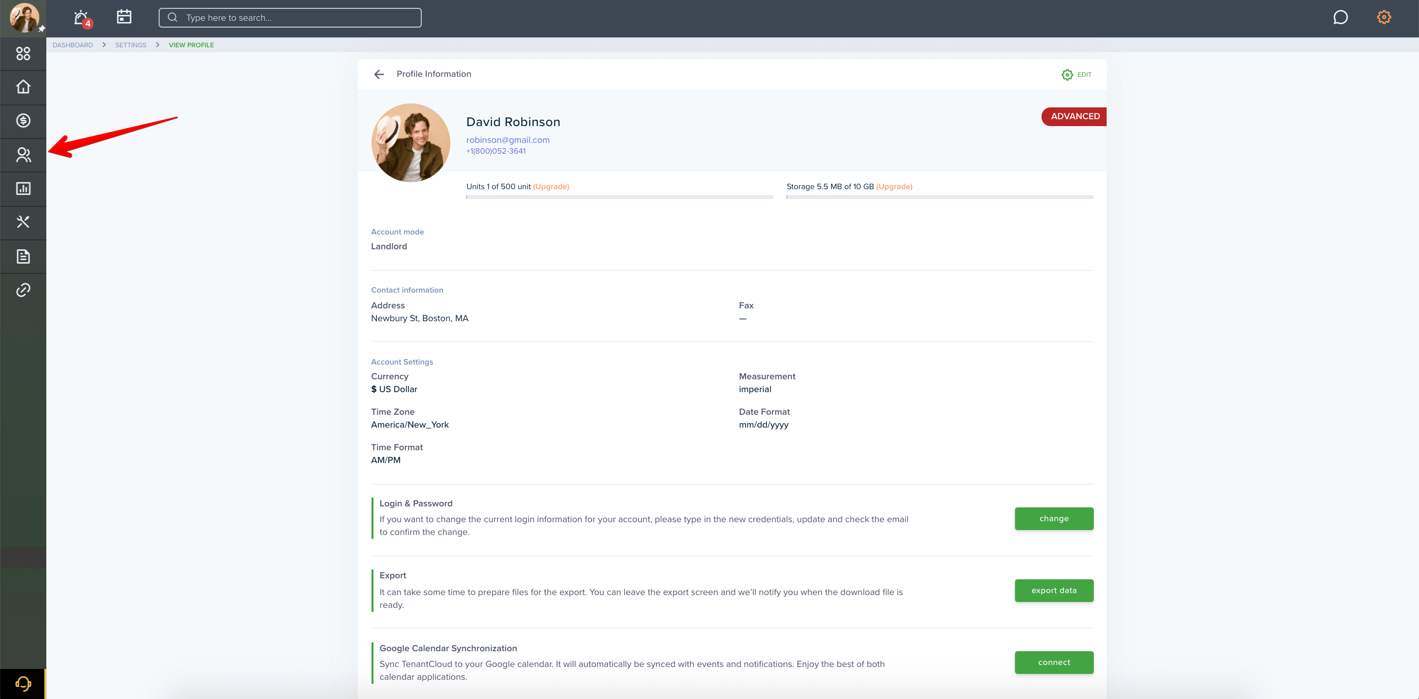1419x699 pixels.
Task: Open the accounting dollar sidebar icon
Action: pos(23,121)
